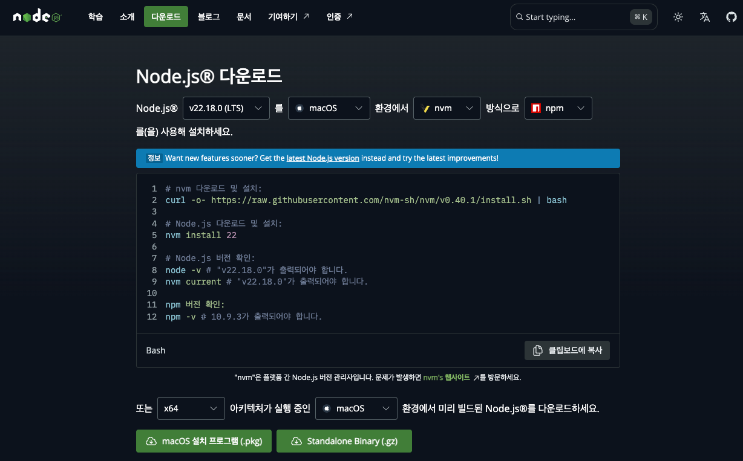Click Apple icon in bottom macOS selector
The image size is (743, 461).
point(326,408)
